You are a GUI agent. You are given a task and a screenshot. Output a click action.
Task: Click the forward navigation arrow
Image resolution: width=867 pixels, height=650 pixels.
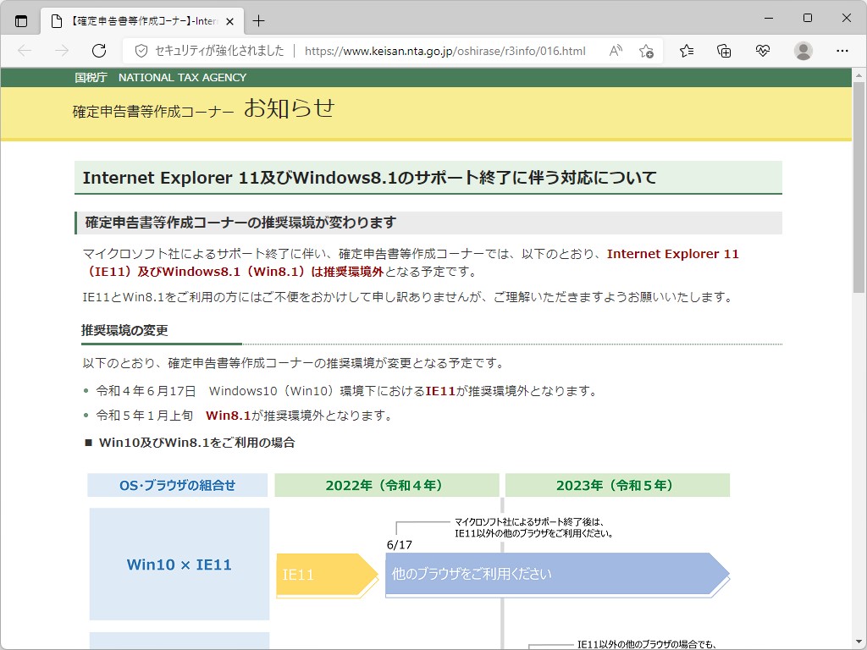pyautogui.click(x=60, y=51)
